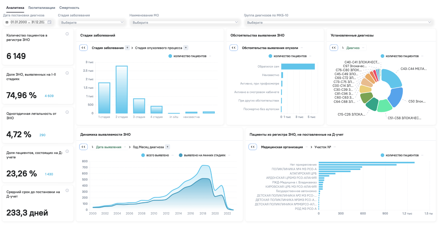The image size is (443, 226).
Task: Toggle Количество пациентов legend in Установленные диагнозы
Action: click(400, 56)
